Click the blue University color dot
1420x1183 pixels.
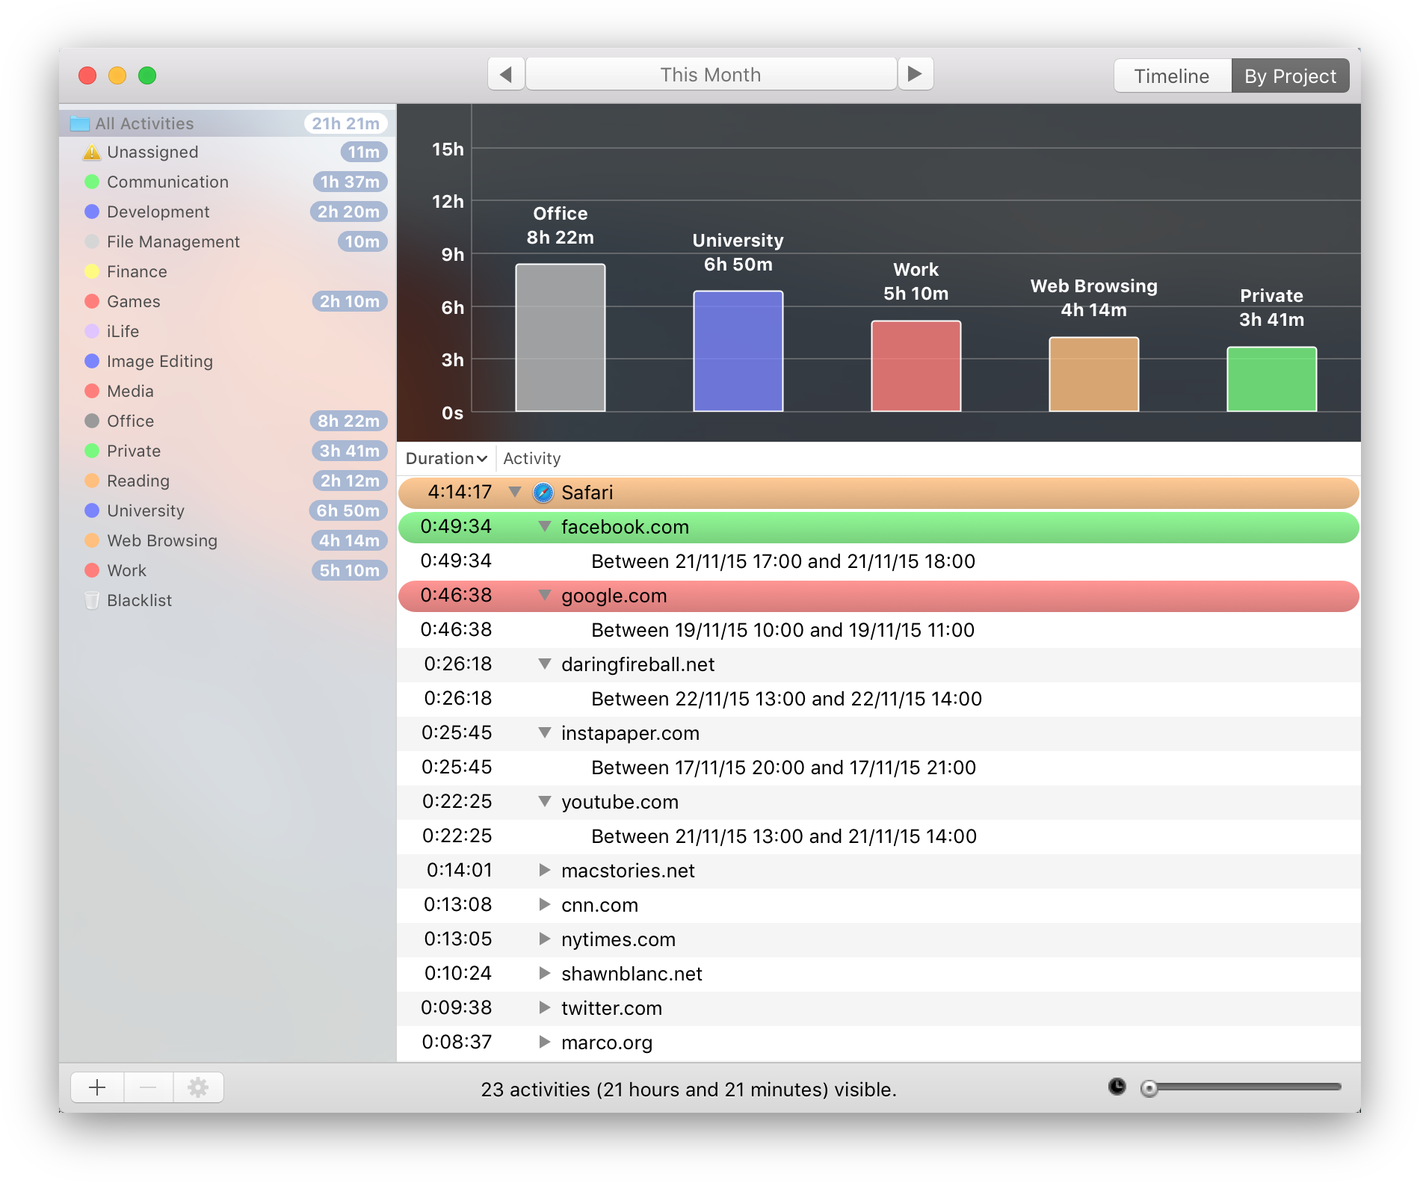pyautogui.click(x=92, y=510)
